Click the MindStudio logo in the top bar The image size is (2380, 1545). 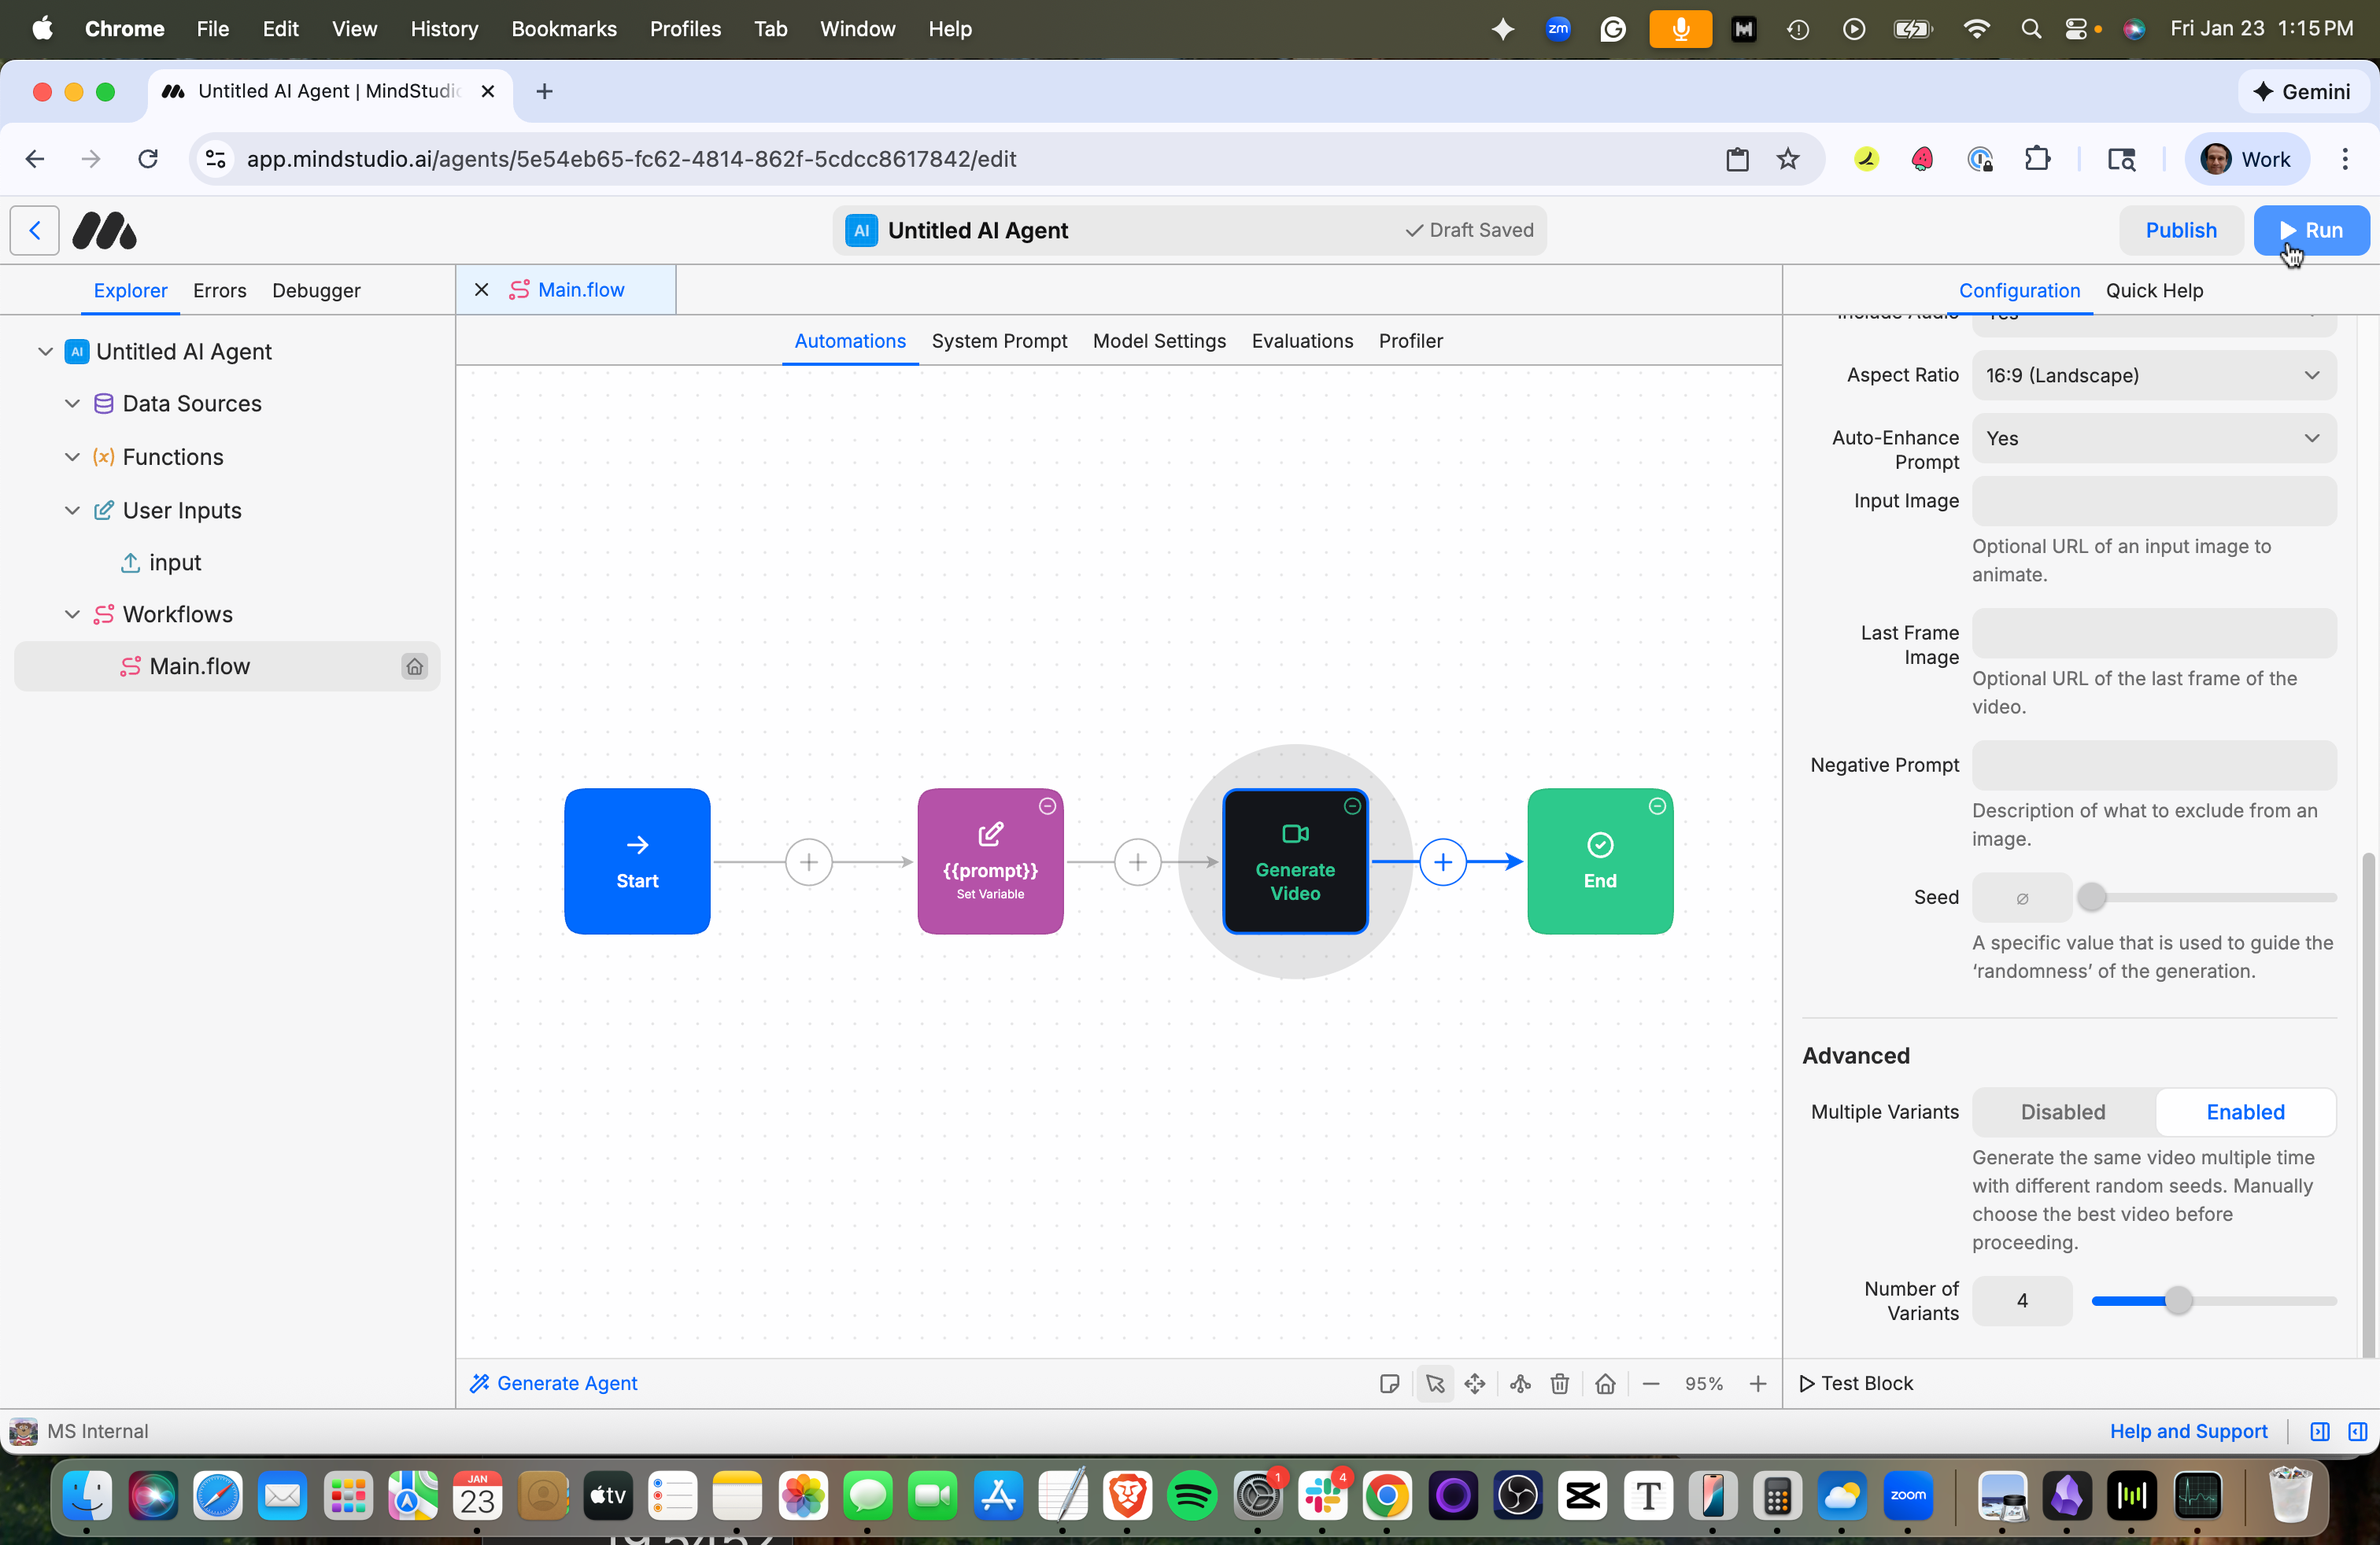tap(104, 230)
